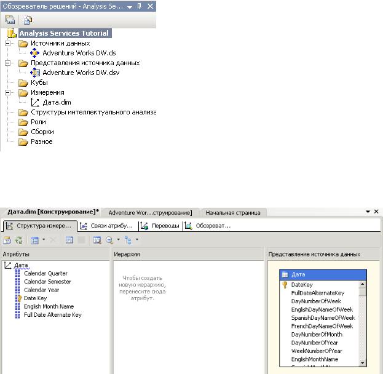Switch to Дата.dim [Конструирование] document tab
Screen dimensions: 383x374
coord(53,212)
